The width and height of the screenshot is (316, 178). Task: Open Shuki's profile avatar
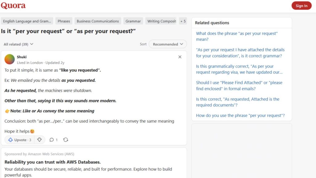click(x=10, y=59)
